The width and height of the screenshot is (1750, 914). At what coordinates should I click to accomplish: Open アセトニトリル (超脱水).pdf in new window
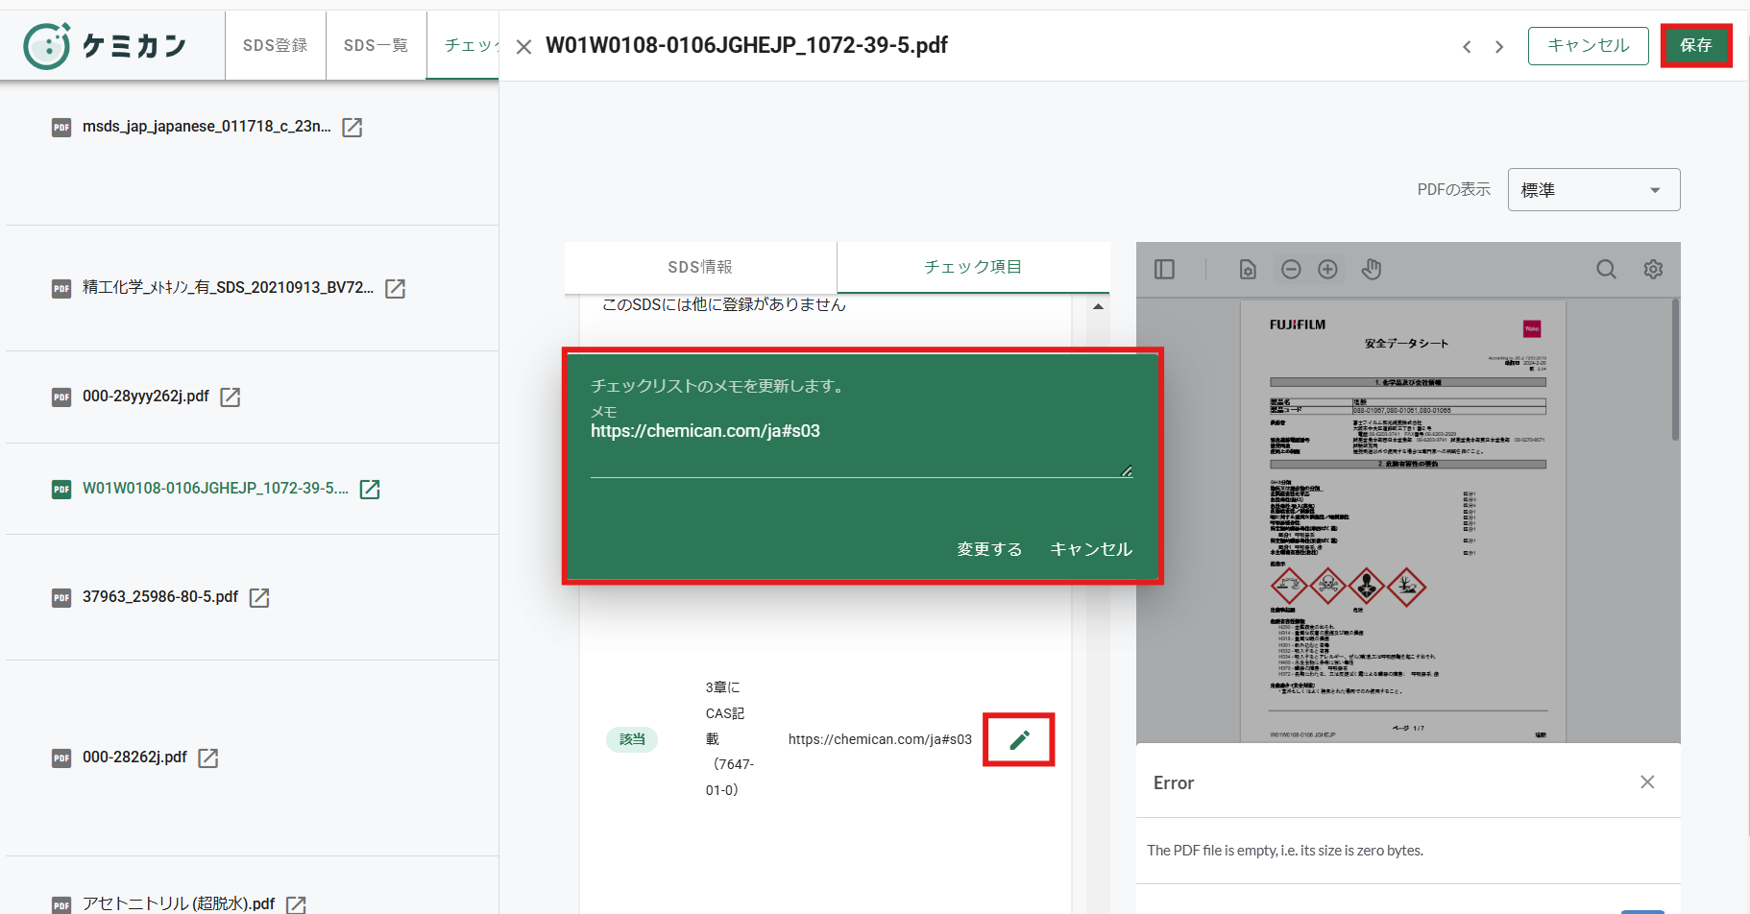point(296,904)
